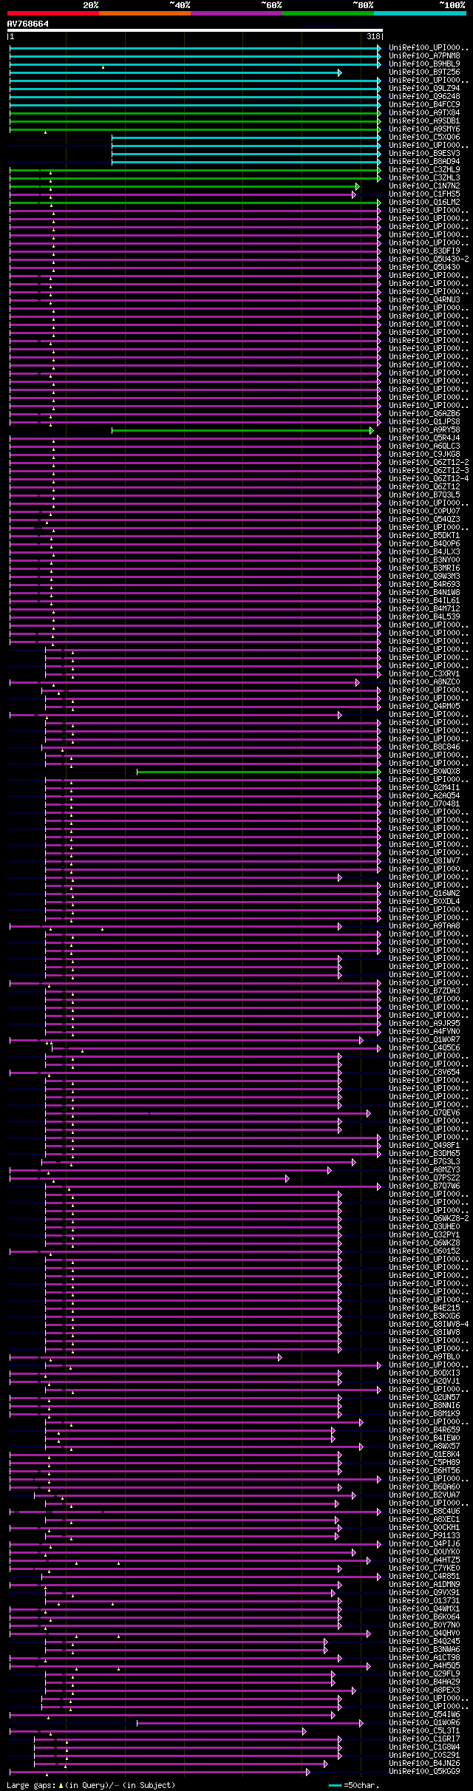The width and height of the screenshot is (473, 1791).
Task: Click the label UniRef100_Q16LM2
Action: (424, 202)
